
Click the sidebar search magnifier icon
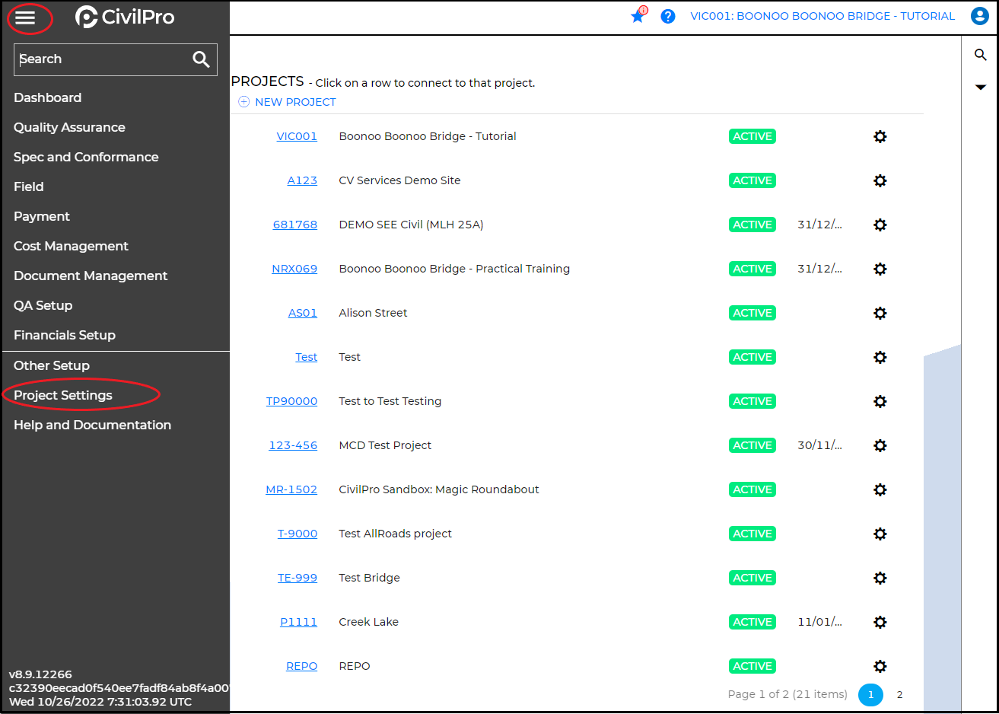(201, 59)
